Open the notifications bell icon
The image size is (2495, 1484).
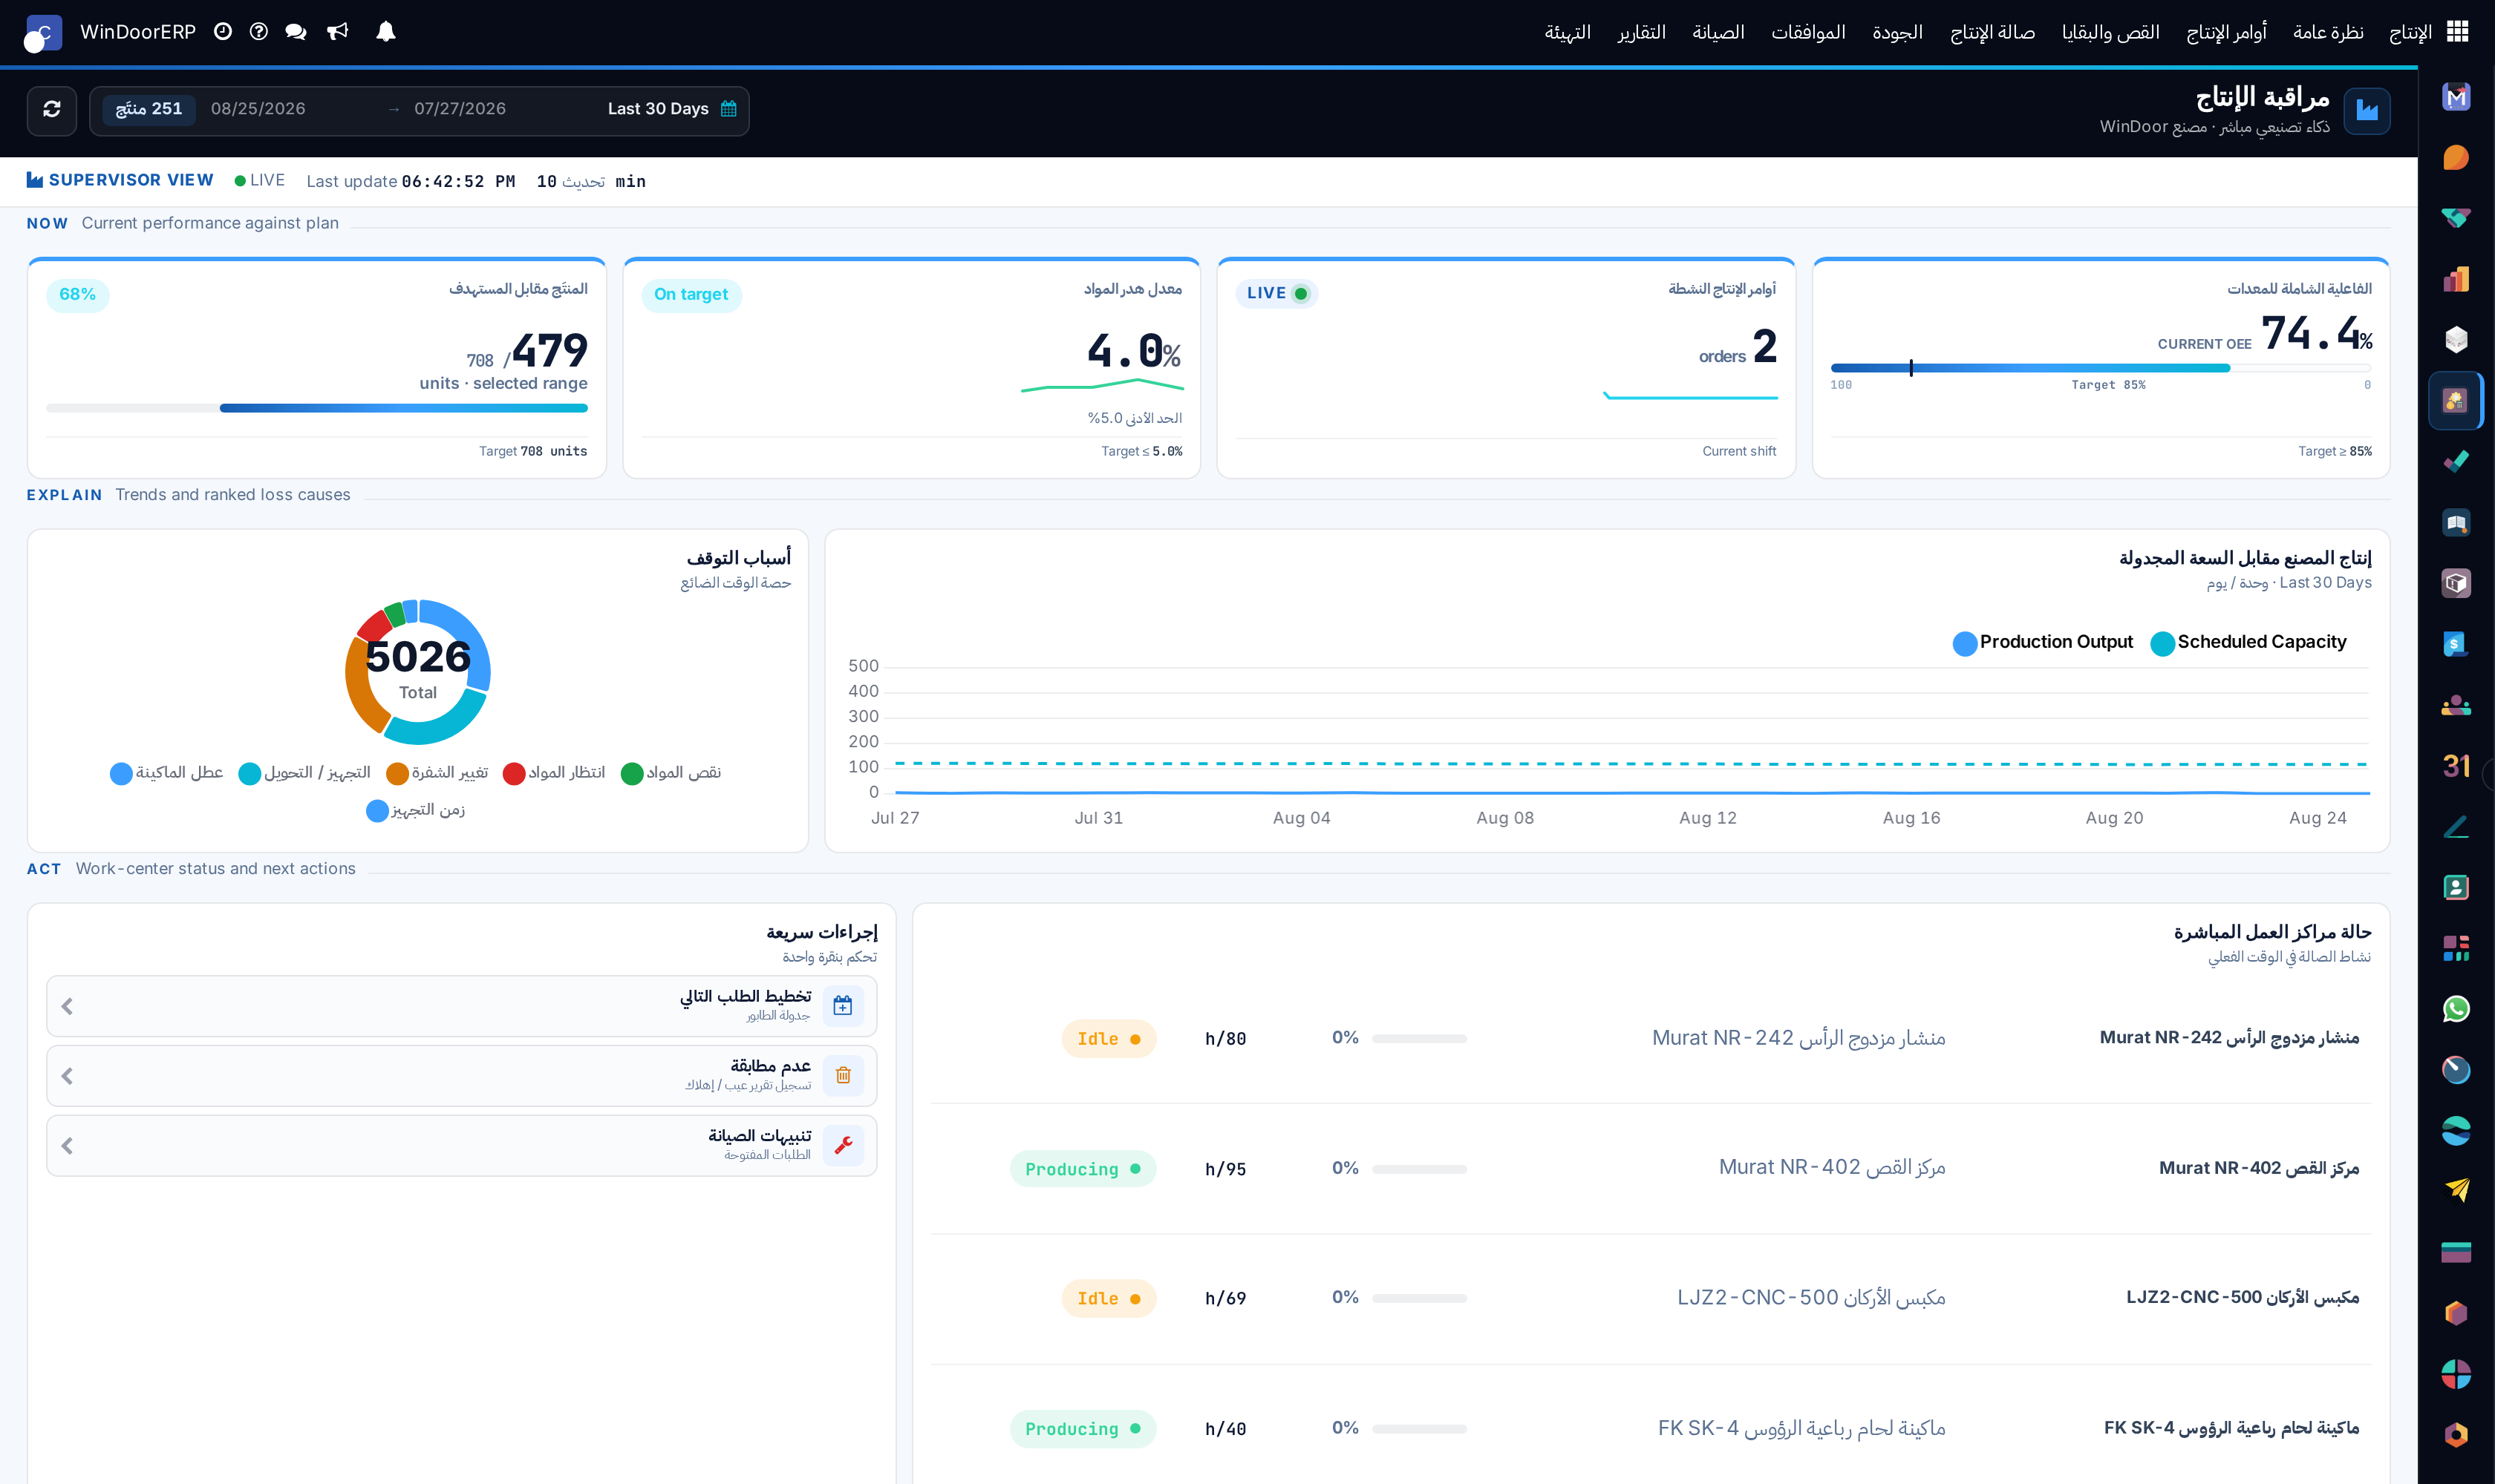[x=385, y=32]
